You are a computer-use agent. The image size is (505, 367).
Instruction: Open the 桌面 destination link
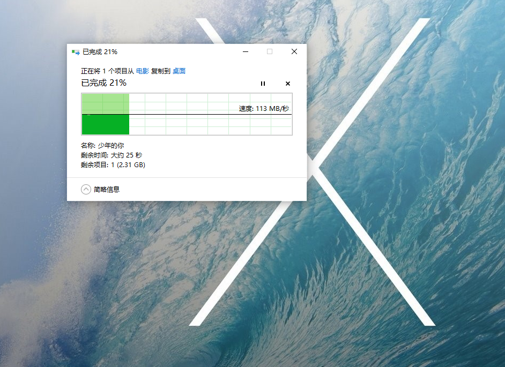click(179, 71)
